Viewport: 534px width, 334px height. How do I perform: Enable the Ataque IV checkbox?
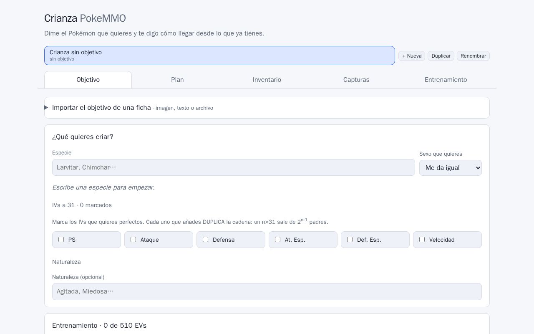(133, 240)
